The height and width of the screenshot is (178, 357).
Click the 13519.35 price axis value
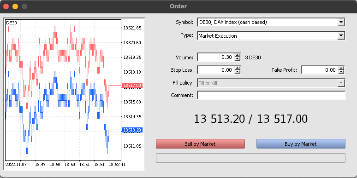[132, 57]
